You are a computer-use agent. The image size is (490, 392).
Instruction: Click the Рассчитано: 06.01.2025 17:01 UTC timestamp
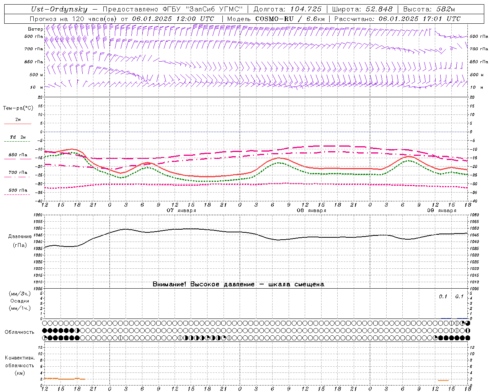(x=397, y=19)
